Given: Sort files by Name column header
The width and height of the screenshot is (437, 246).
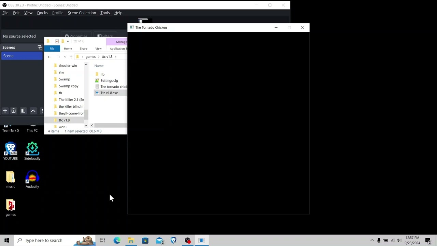Looking at the screenshot, I should coord(99,66).
